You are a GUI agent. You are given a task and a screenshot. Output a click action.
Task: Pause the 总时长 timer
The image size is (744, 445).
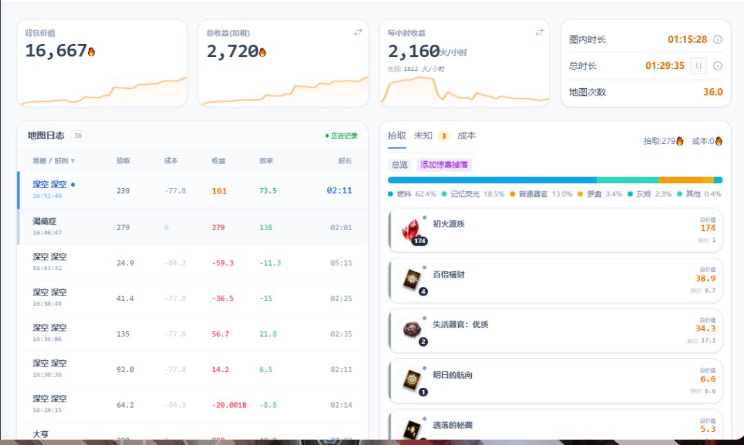point(699,66)
